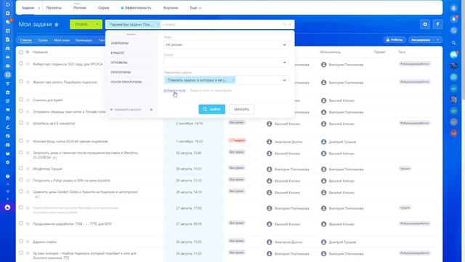
Task: Toggle the select-all tasks checkbox in header
Action: point(21,52)
